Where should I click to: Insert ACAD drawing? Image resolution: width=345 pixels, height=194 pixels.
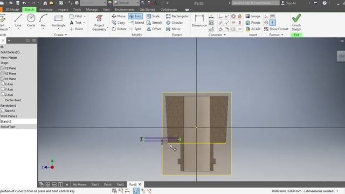[253, 29]
